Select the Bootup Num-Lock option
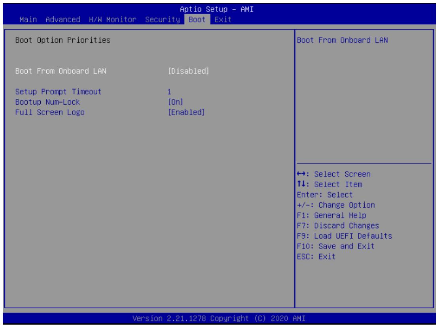Screen dimensions: 437x325 (48, 102)
